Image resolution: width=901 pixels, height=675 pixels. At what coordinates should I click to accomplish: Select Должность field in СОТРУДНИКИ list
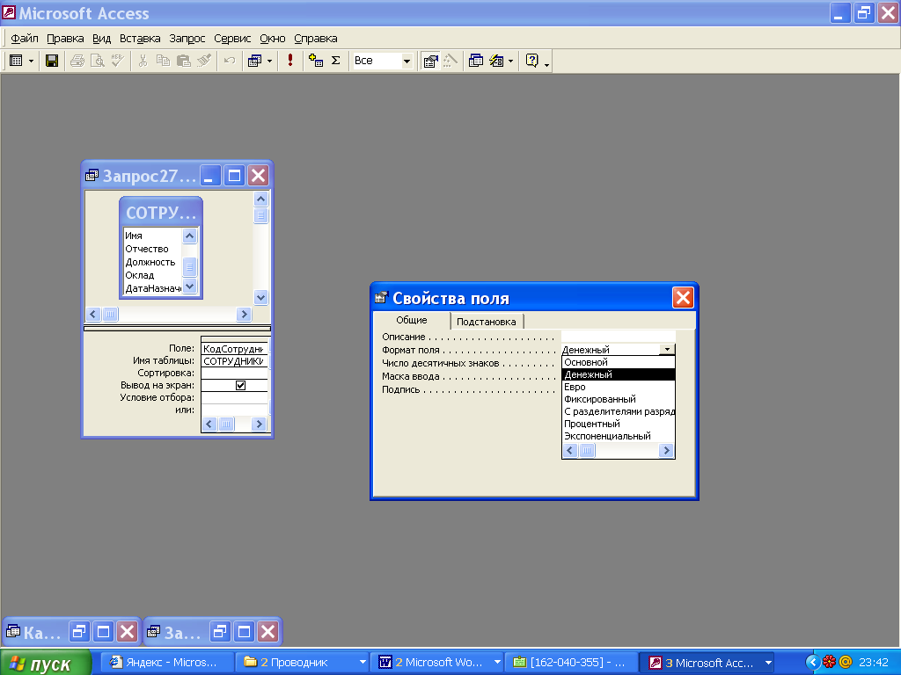(150, 262)
